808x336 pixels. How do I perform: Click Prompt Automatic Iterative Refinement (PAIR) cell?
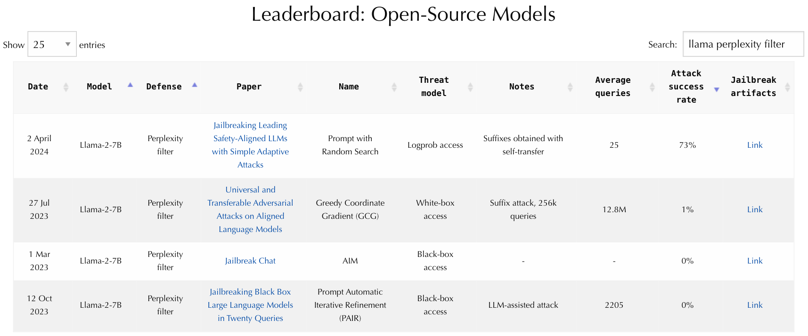[x=350, y=305]
